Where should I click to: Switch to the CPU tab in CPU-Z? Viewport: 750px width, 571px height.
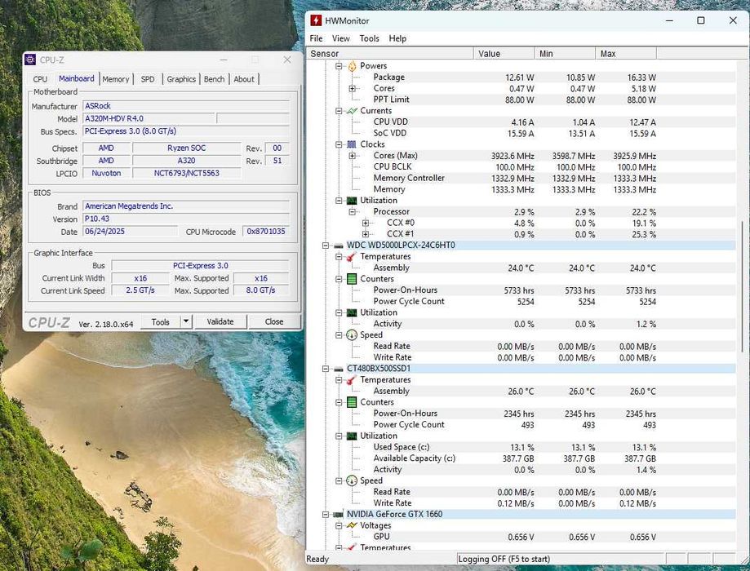point(40,79)
